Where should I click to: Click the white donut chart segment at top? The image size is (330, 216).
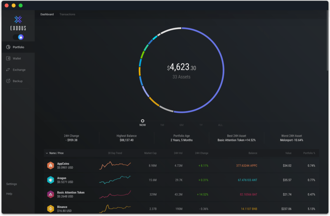[171, 30]
